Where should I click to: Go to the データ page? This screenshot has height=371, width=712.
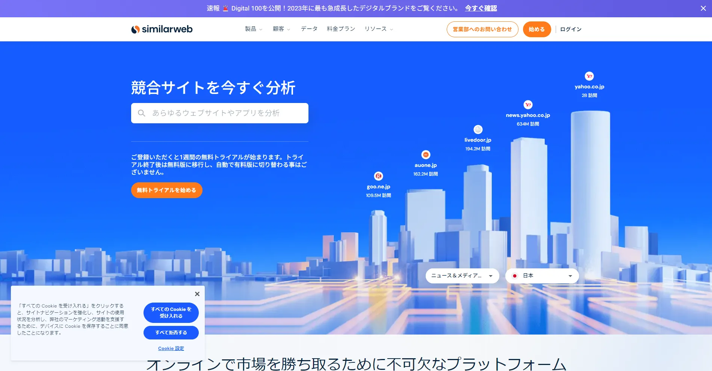(309, 29)
